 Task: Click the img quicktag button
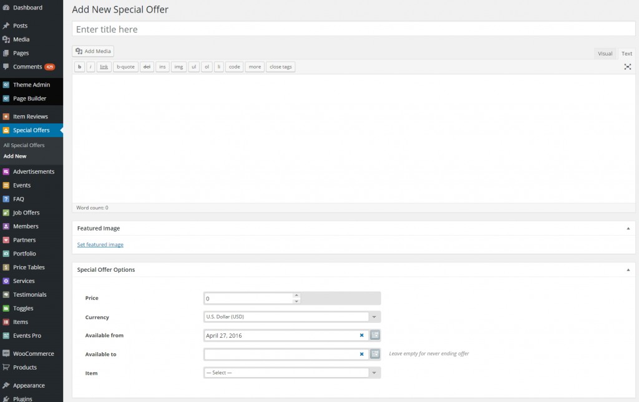(178, 67)
